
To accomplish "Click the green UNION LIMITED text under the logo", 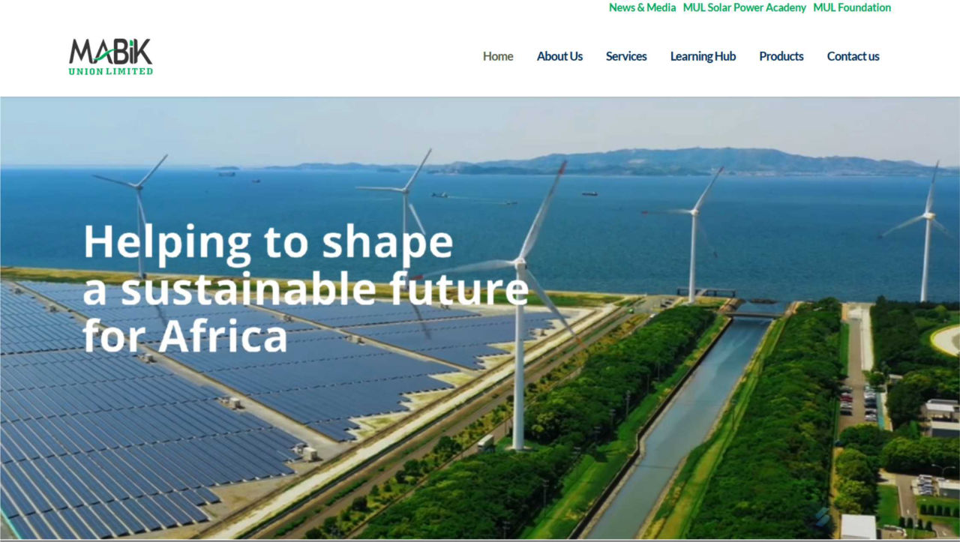I will coord(111,71).
